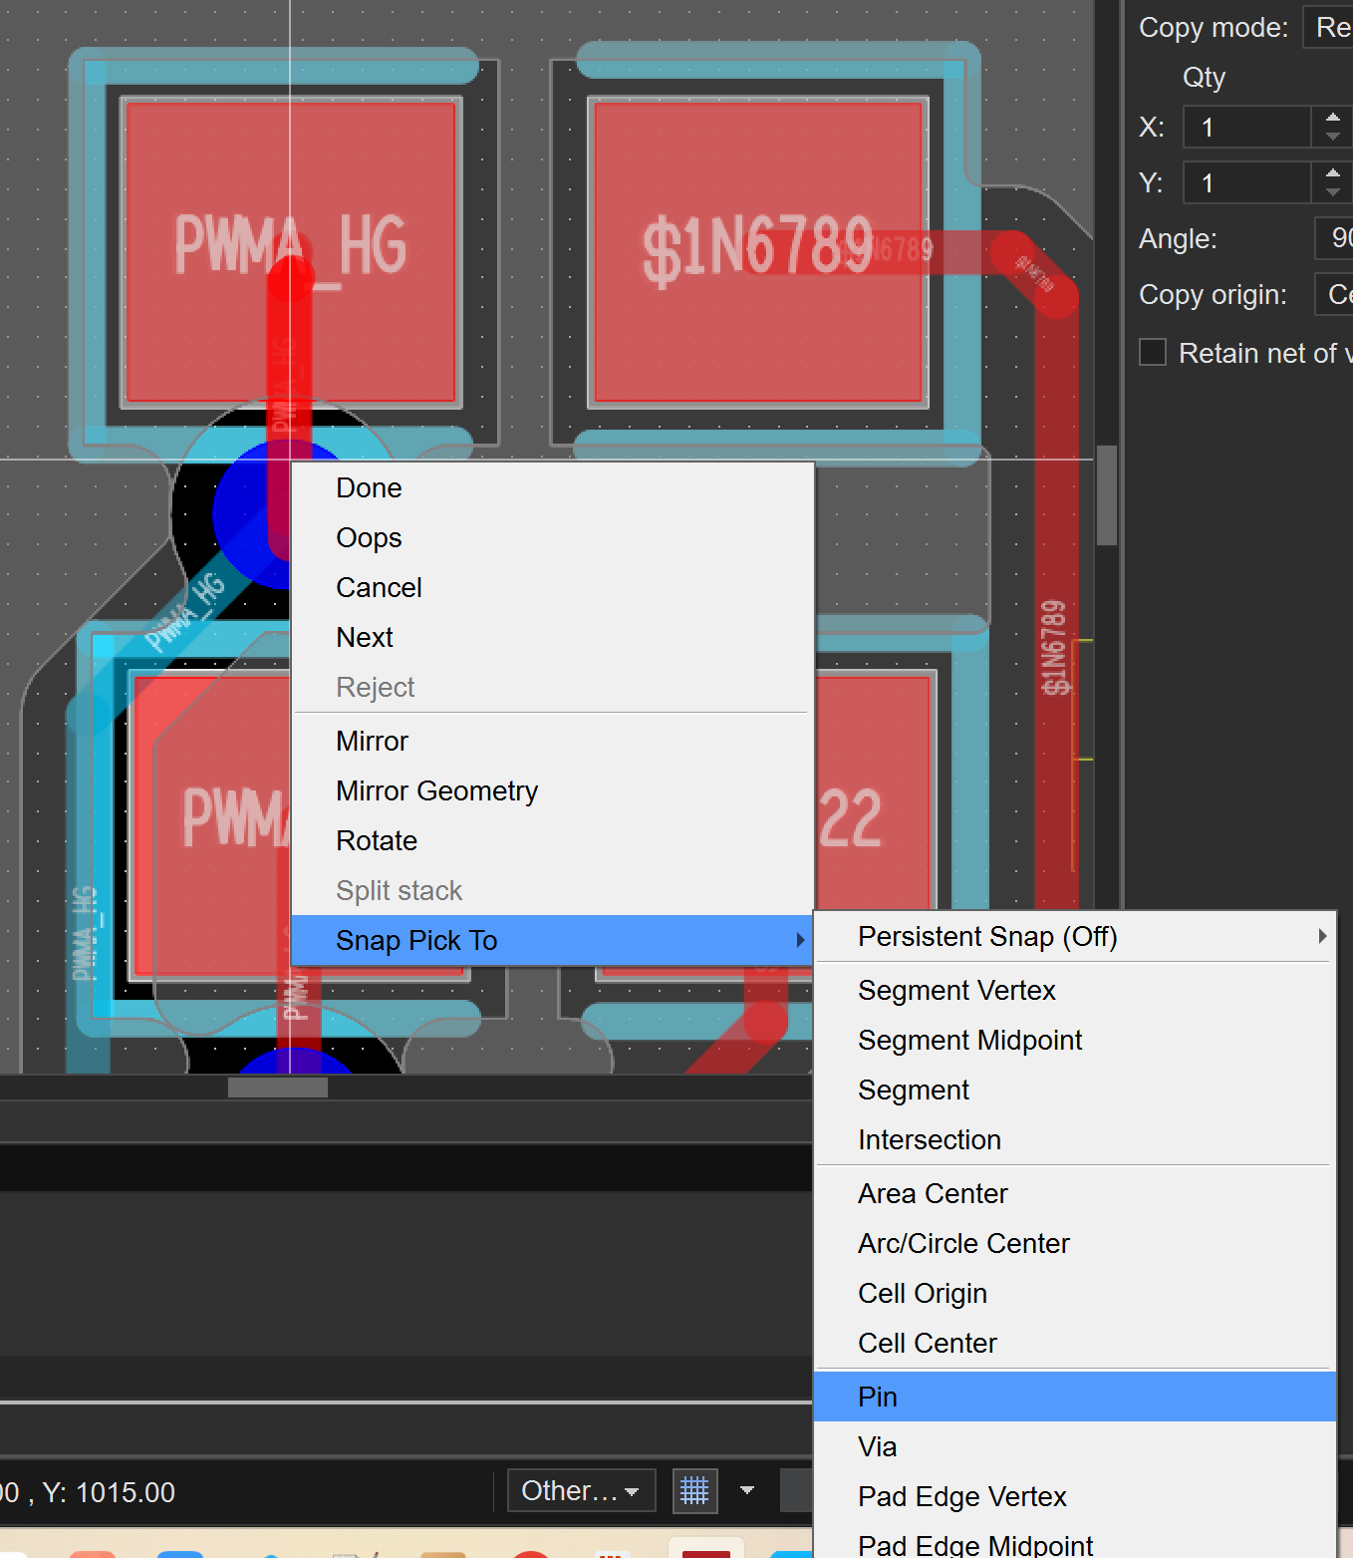The height and width of the screenshot is (1558, 1353).
Task: Select Done in the context menu
Action: click(370, 488)
